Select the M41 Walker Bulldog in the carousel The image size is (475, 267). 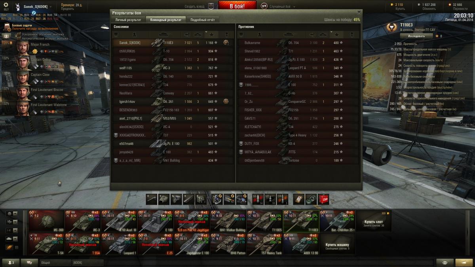tap(228, 221)
